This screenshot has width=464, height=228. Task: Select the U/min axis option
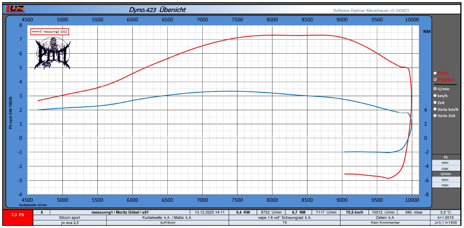[435, 89]
